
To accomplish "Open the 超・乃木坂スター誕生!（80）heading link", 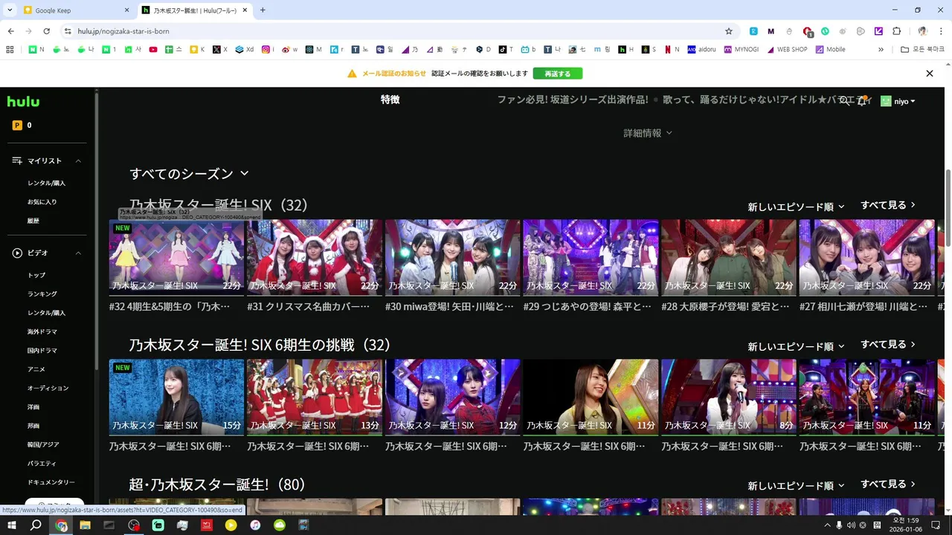I will tap(218, 484).
